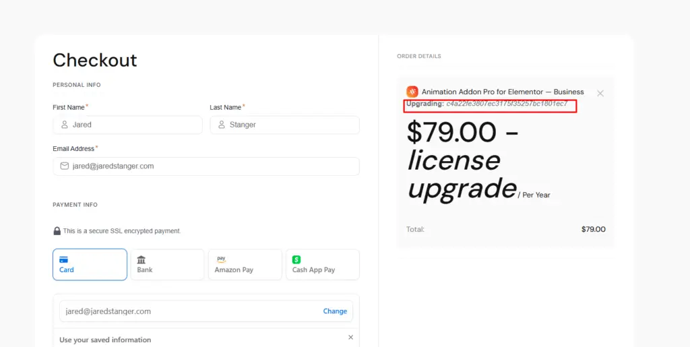690x347 pixels.
Task: Dismiss the saved information panel
Action: (350, 337)
